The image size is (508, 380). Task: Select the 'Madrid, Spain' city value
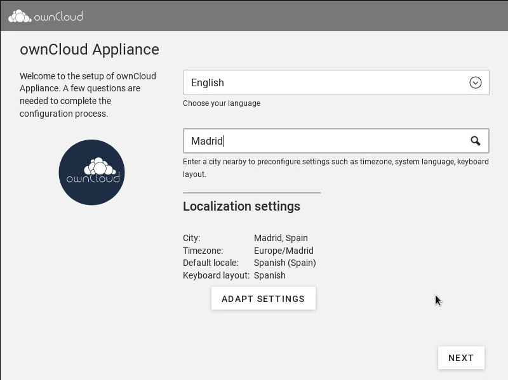tap(281, 238)
